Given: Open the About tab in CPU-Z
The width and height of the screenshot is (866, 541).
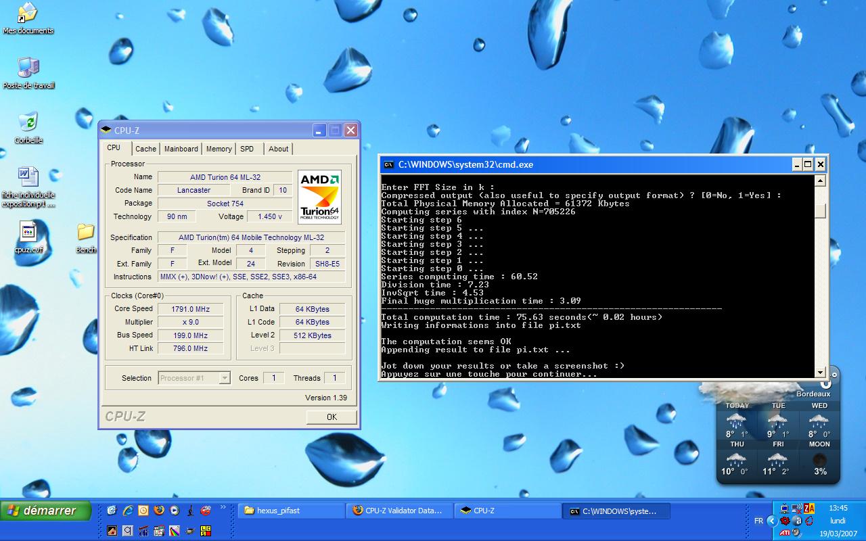Looking at the screenshot, I should [x=278, y=149].
